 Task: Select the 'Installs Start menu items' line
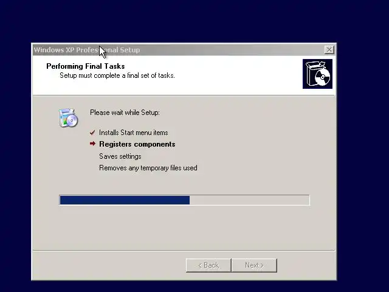134,133
